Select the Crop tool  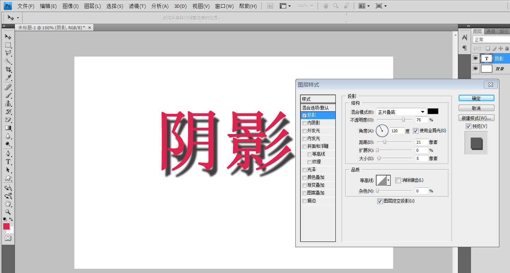click(x=8, y=69)
